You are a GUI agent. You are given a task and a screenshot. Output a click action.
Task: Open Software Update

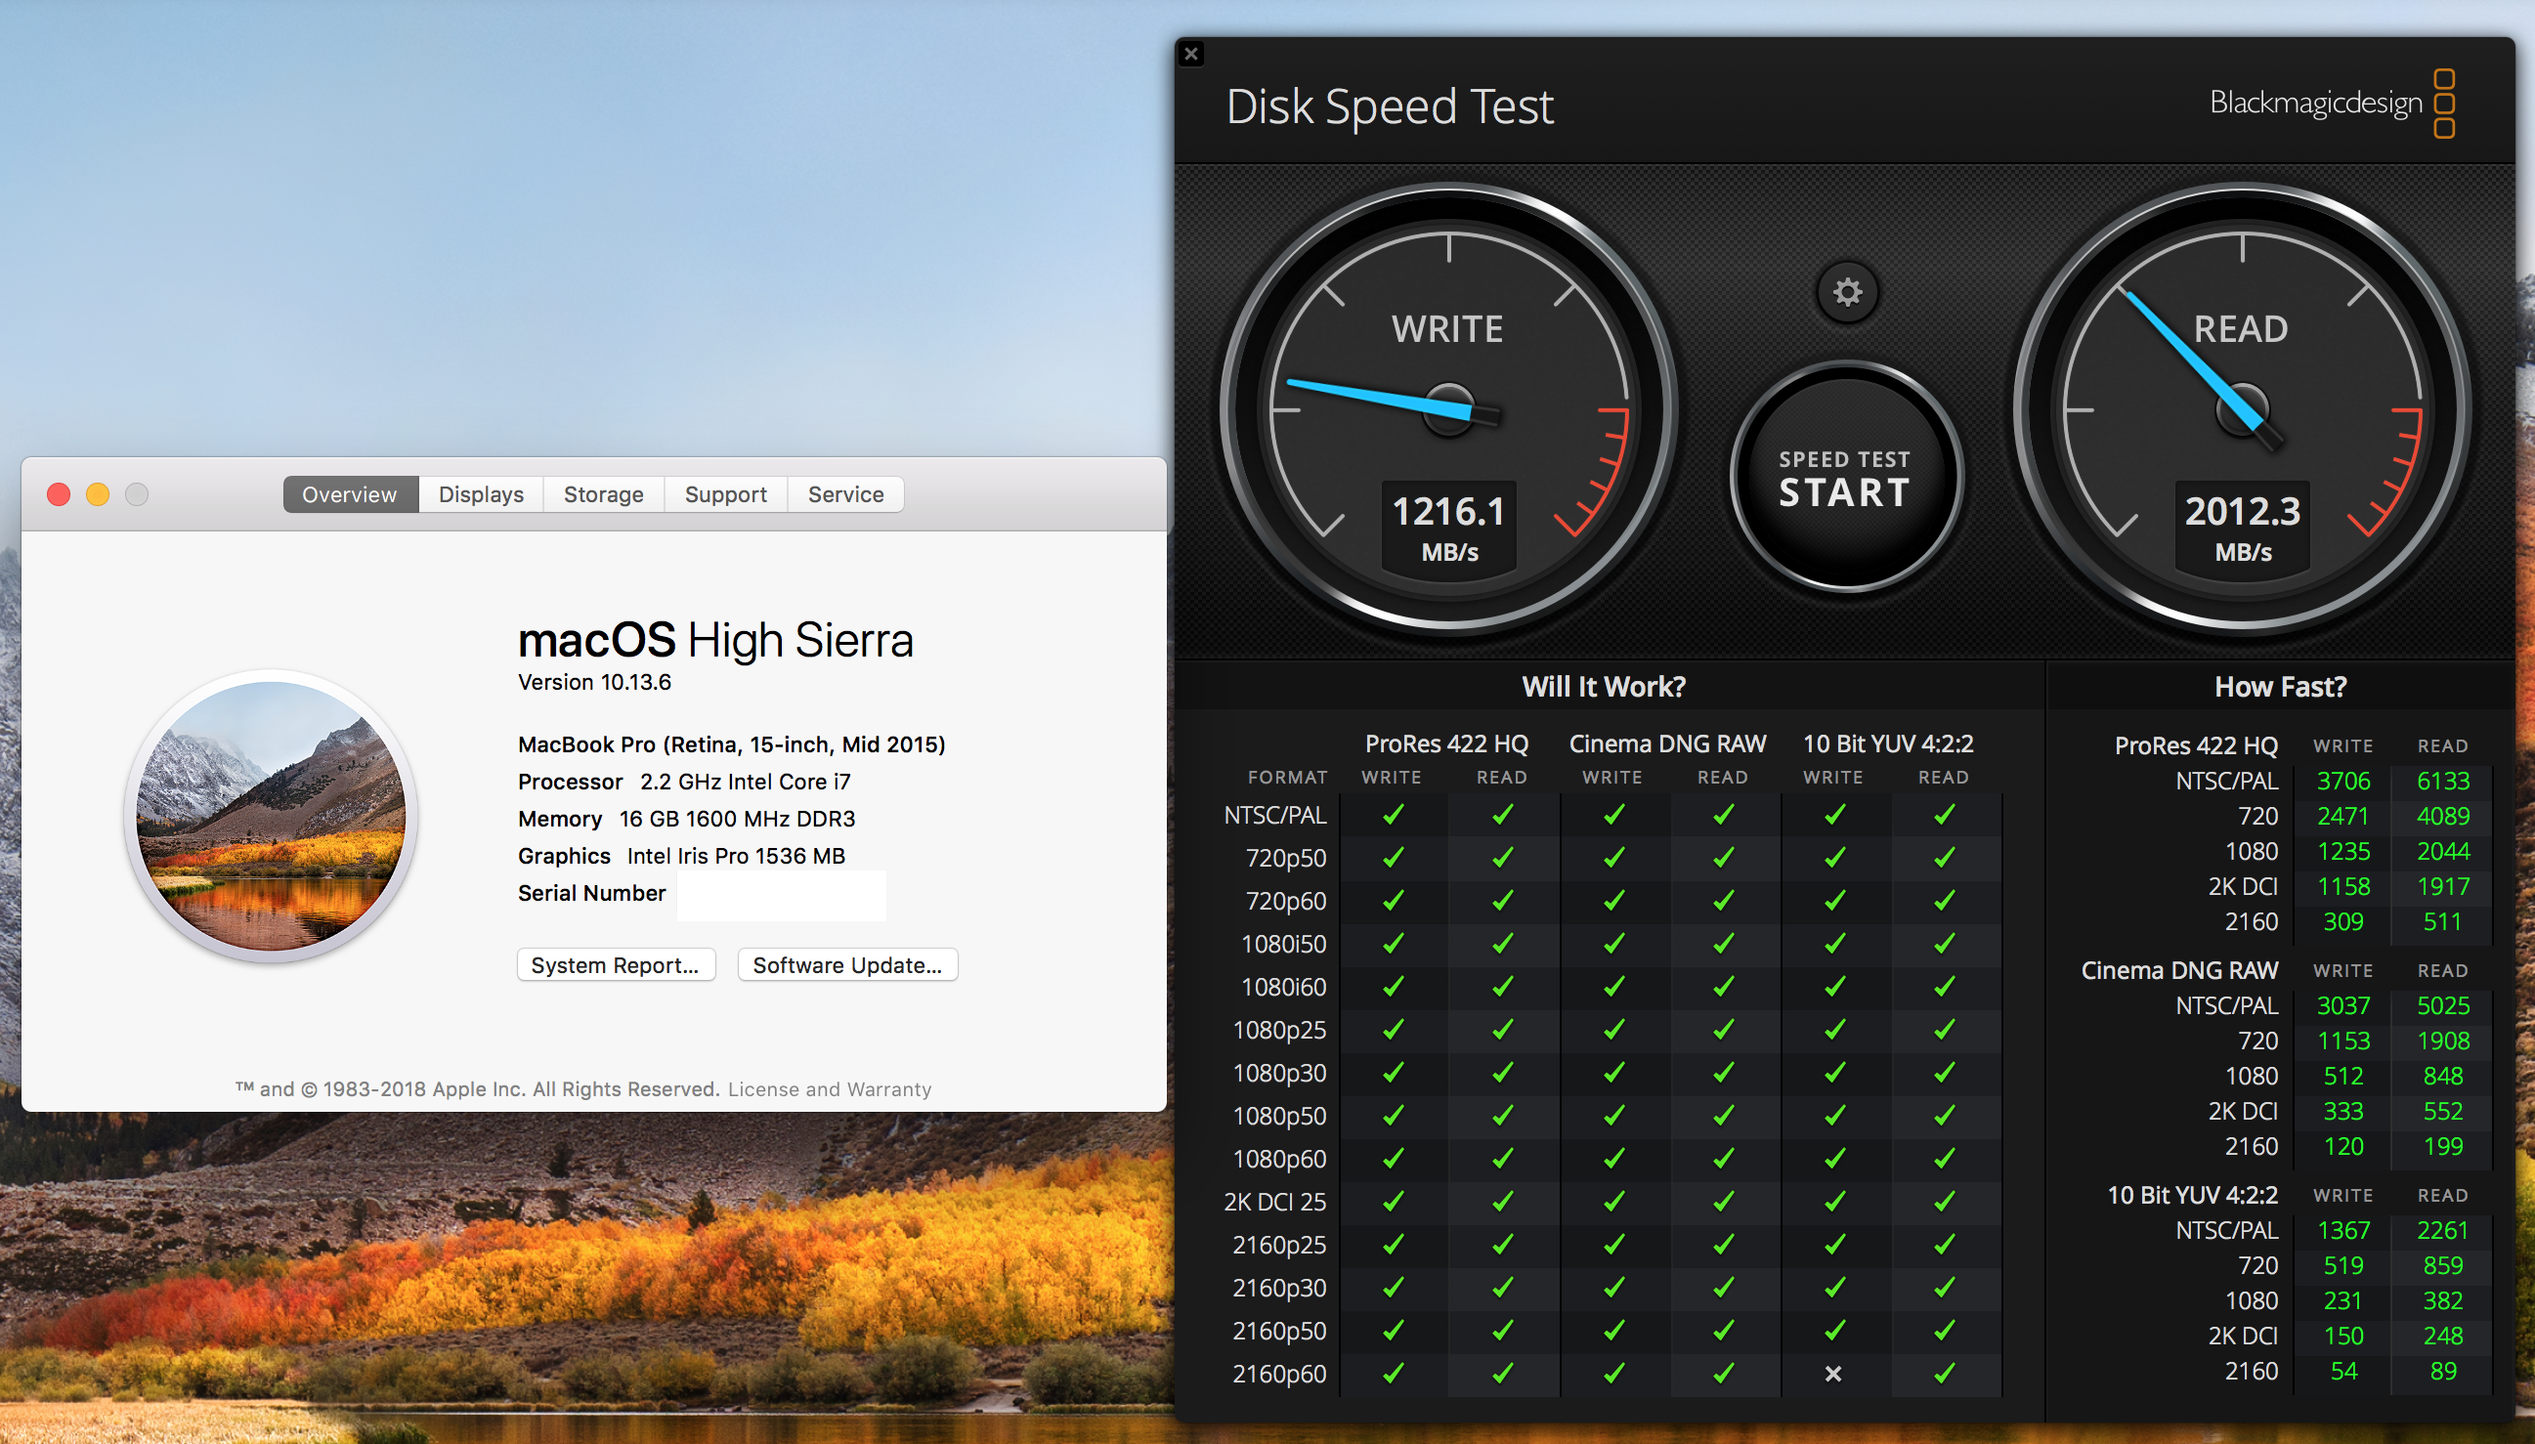point(847,965)
